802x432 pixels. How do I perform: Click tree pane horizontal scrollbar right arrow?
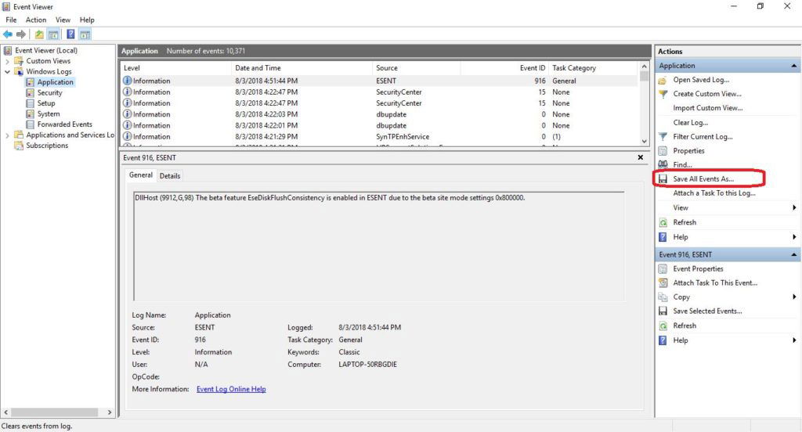(109, 412)
